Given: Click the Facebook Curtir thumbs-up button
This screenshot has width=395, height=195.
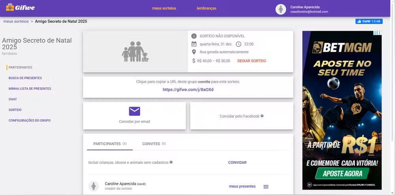Looking at the screenshot, I should point(369,21).
